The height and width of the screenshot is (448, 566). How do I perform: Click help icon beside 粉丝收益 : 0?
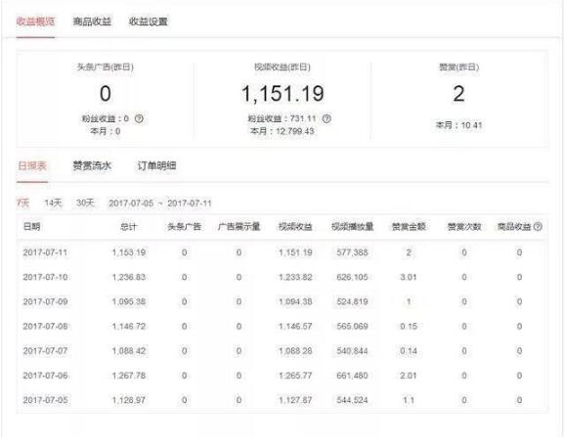coord(139,118)
